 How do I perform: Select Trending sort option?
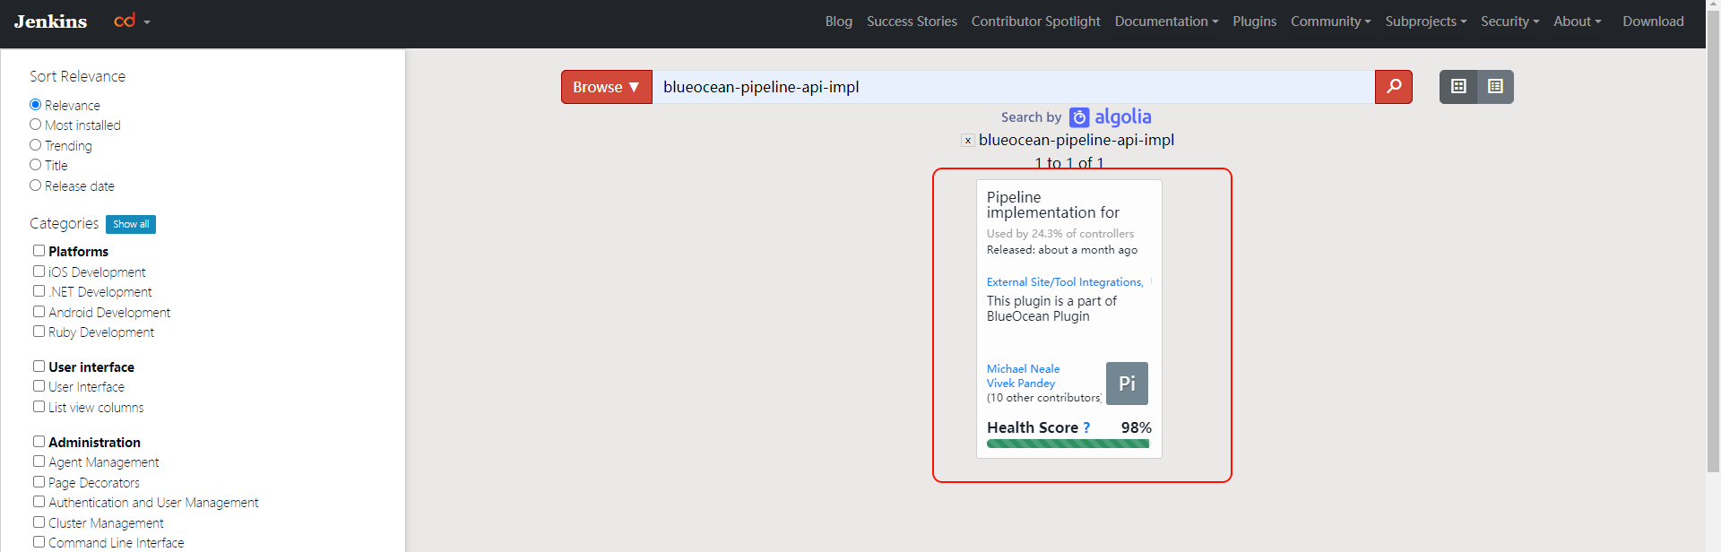coord(36,145)
